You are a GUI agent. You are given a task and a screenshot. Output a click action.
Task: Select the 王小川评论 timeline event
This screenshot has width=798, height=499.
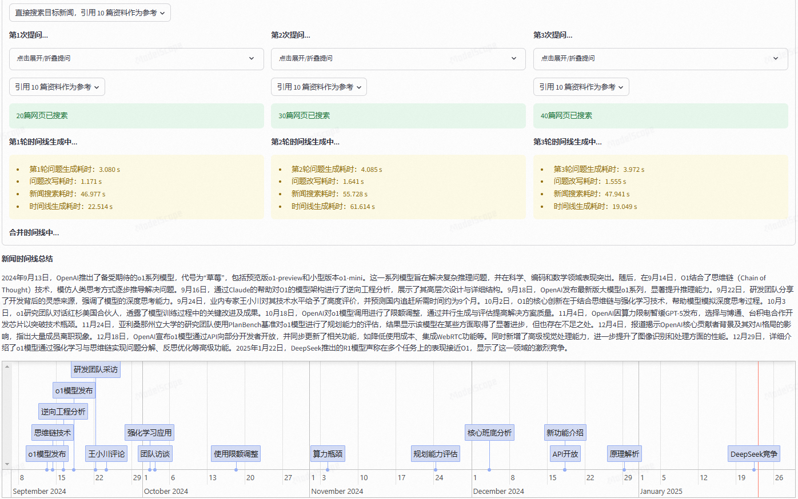click(106, 454)
